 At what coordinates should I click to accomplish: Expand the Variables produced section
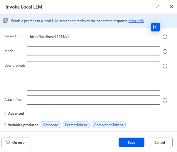(21, 125)
